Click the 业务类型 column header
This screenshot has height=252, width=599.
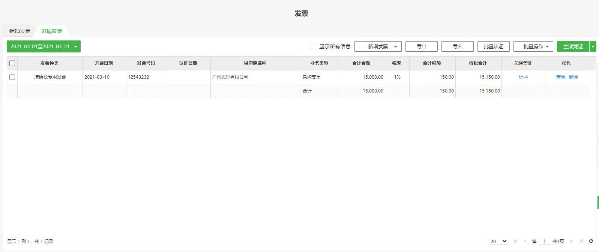[x=320, y=63]
